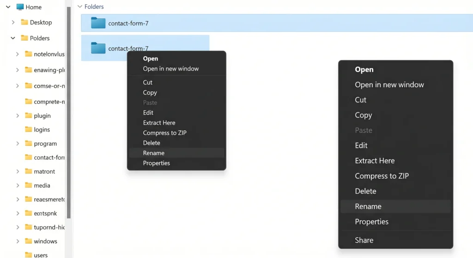Viewport: 473px width, 258px height.
Task: Click the comse-or-n folder icon
Action: (x=28, y=86)
